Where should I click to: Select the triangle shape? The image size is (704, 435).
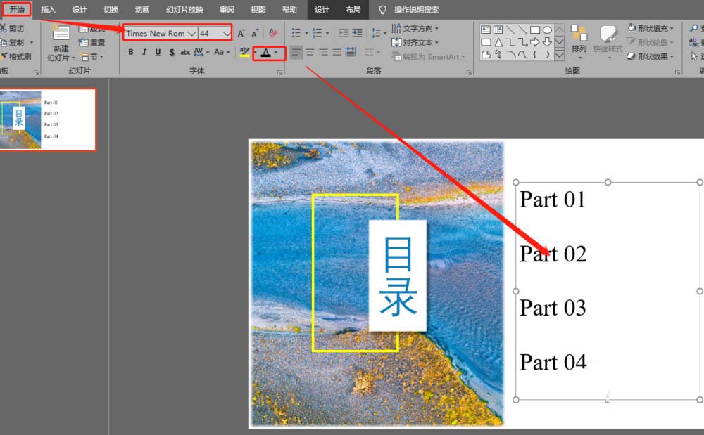[498, 42]
